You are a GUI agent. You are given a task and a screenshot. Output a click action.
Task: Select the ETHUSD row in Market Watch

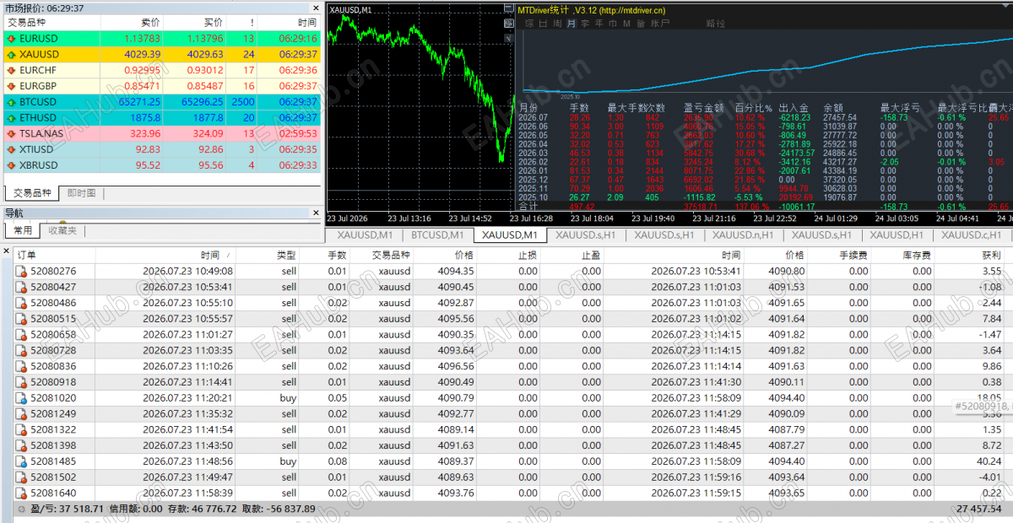click(163, 118)
